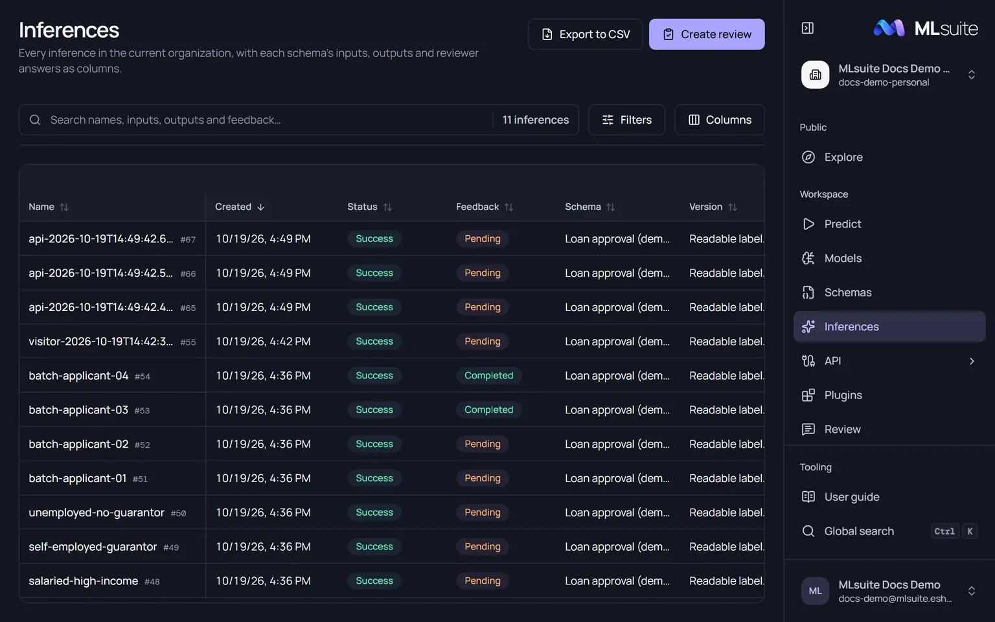Open Models via its brain icon

click(x=808, y=258)
